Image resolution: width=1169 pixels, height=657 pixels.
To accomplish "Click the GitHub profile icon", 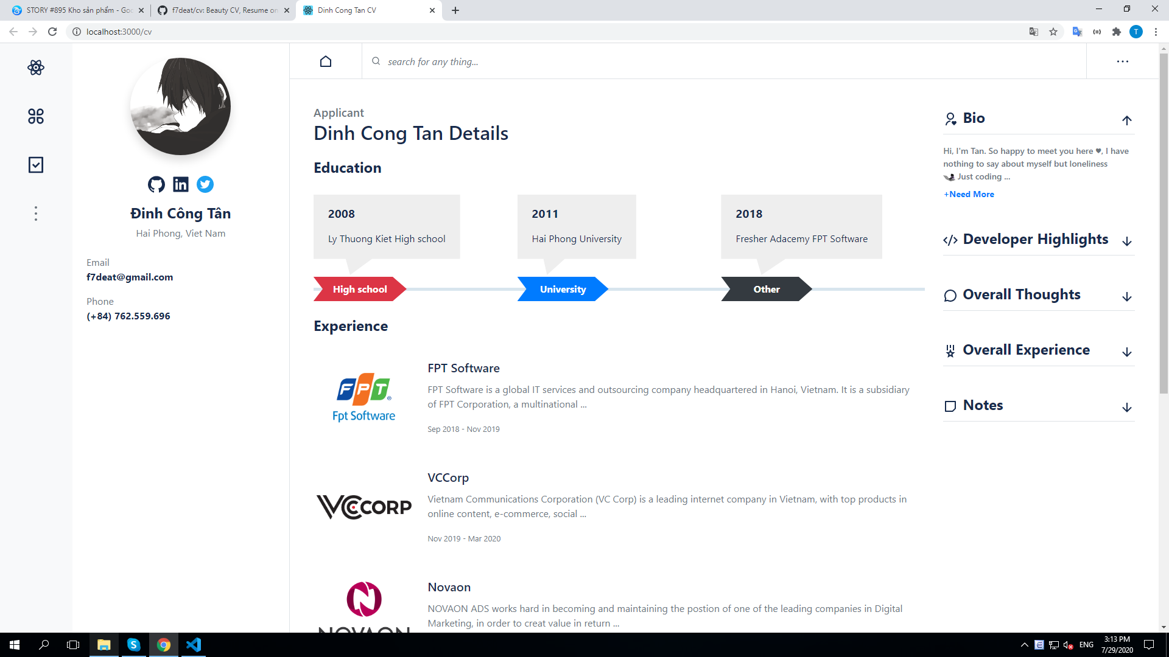I will (x=156, y=184).
